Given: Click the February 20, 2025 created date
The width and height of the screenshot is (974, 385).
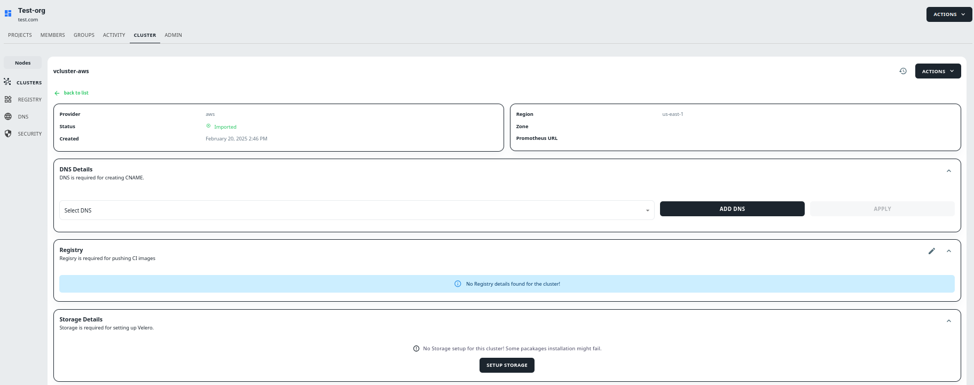Looking at the screenshot, I should click(237, 139).
